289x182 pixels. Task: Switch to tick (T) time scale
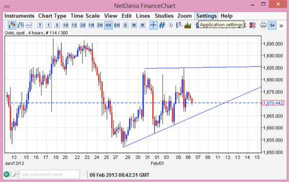click(40, 25)
